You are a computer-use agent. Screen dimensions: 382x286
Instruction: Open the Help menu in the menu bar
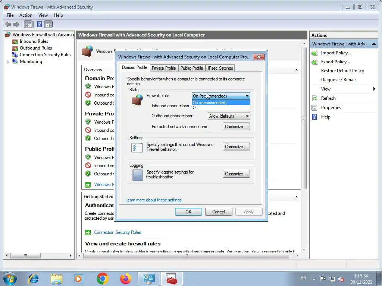[x=58, y=15]
